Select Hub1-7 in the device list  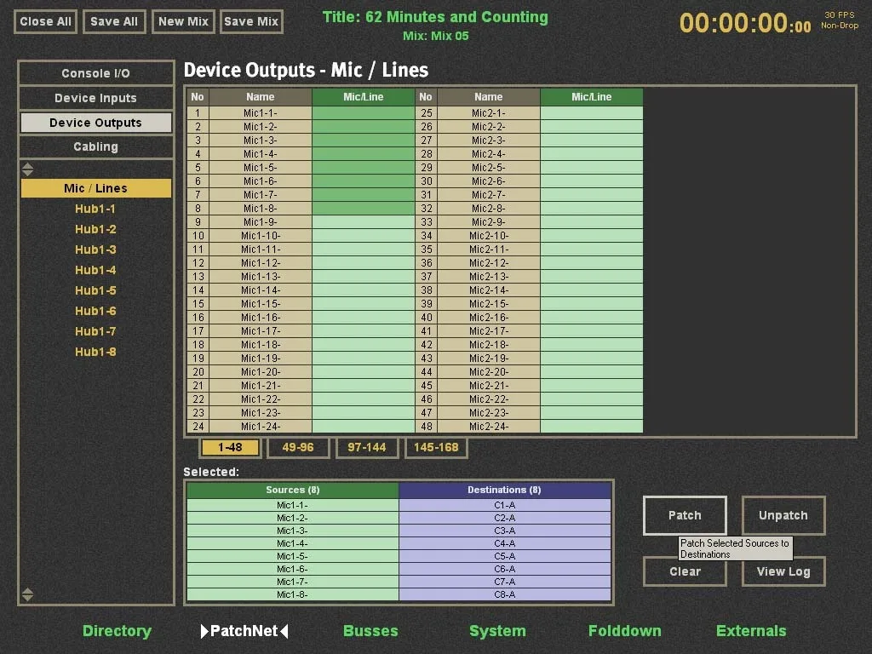tap(95, 331)
